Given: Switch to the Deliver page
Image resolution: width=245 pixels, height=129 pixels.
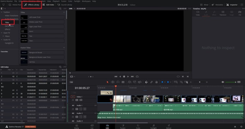Looking at the screenshot, I should [x=168, y=126].
